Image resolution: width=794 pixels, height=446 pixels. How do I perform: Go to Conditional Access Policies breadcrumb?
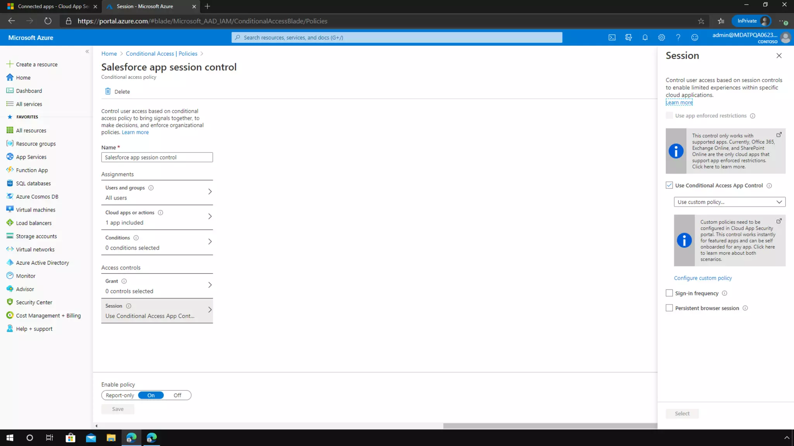[161, 53]
